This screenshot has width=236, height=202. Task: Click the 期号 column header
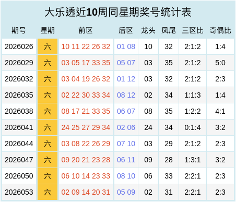pos(19,30)
